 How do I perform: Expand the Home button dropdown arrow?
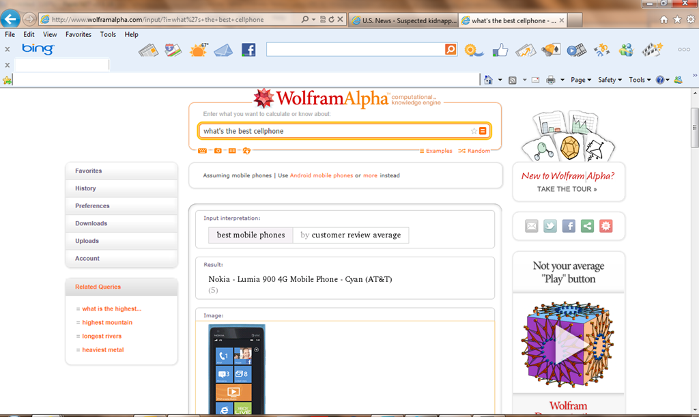click(x=500, y=81)
